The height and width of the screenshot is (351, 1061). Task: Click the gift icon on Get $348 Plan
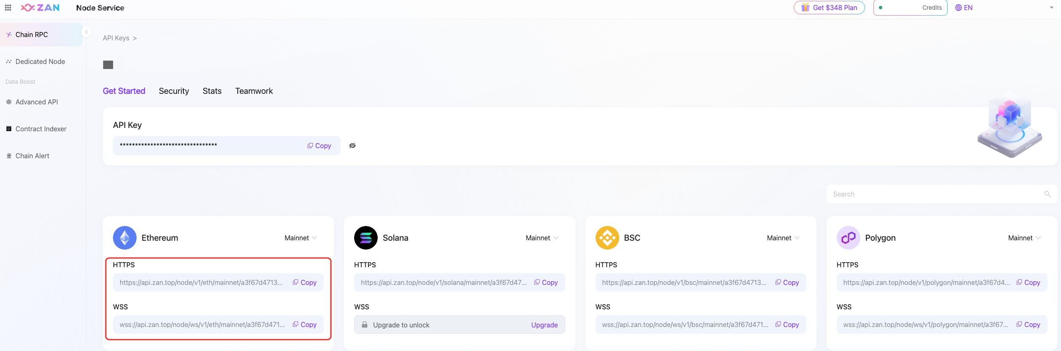click(x=805, y=8)
